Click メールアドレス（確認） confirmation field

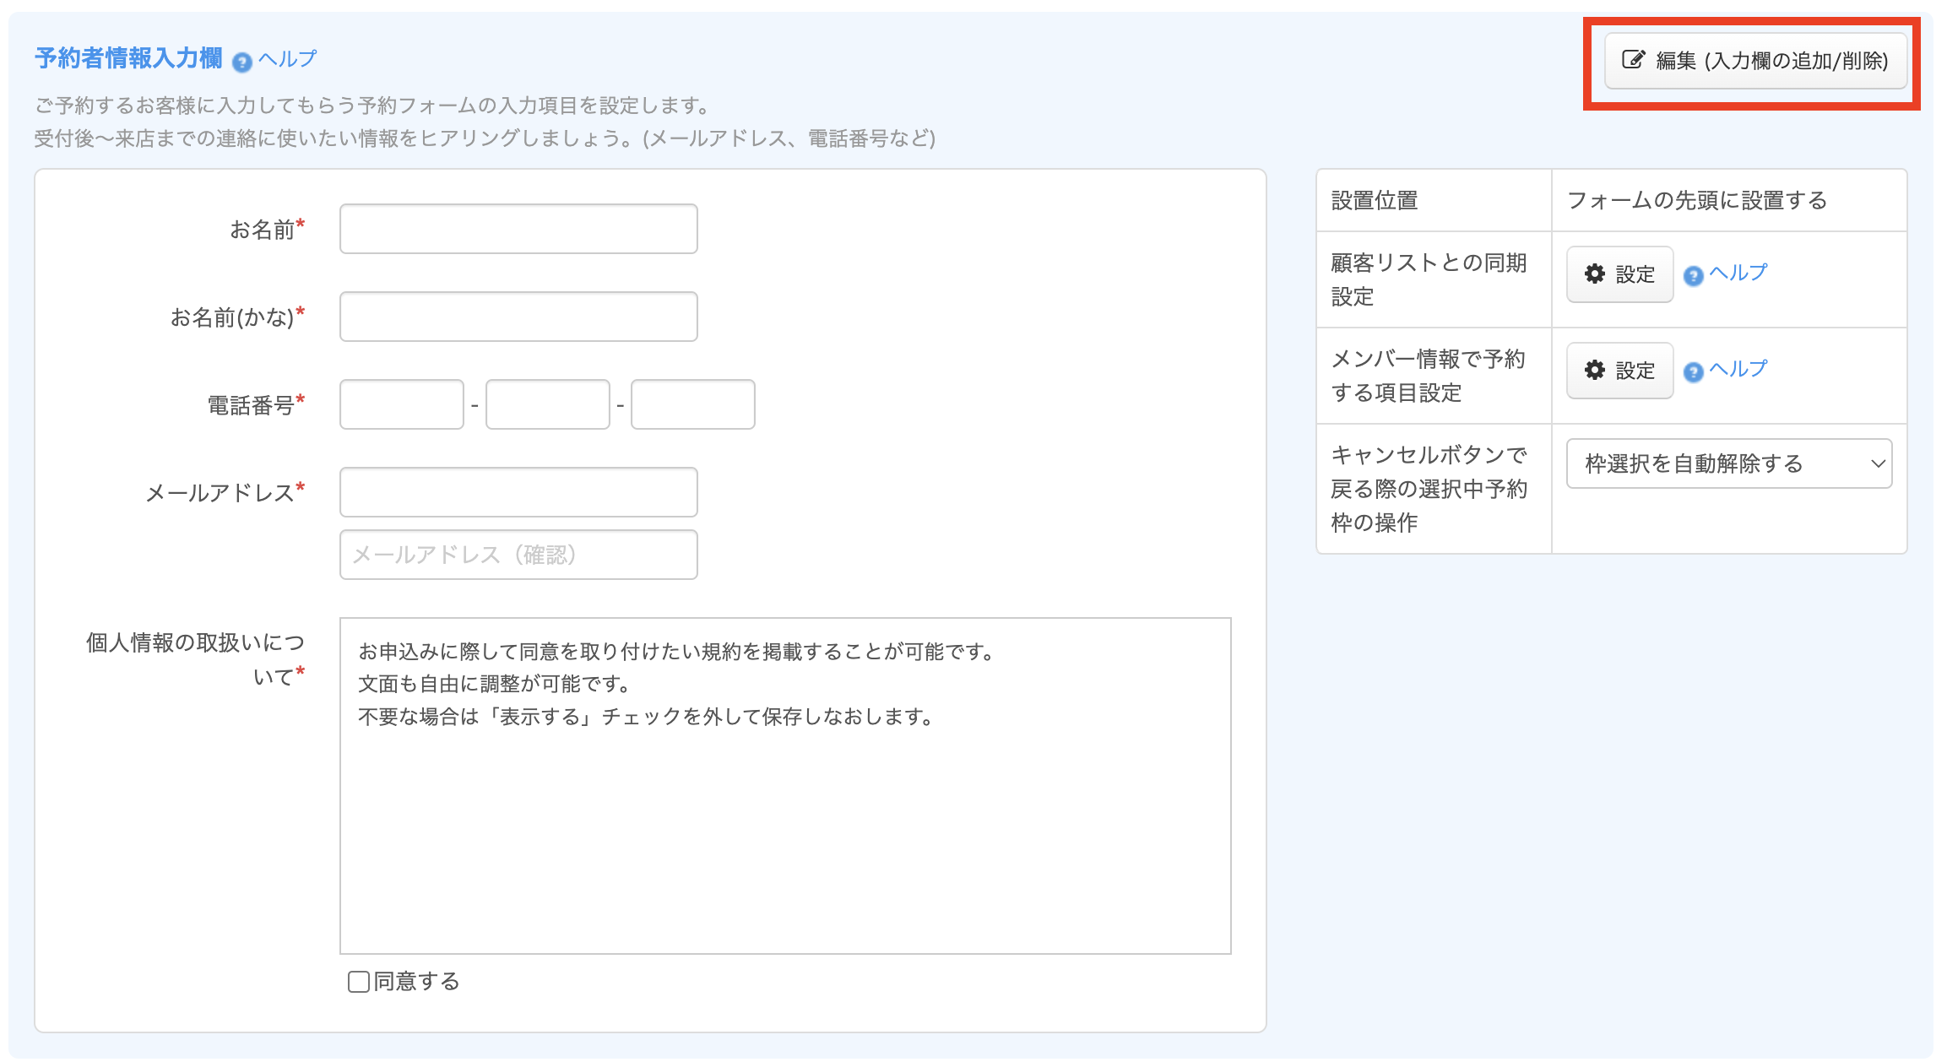pos(518,555)
